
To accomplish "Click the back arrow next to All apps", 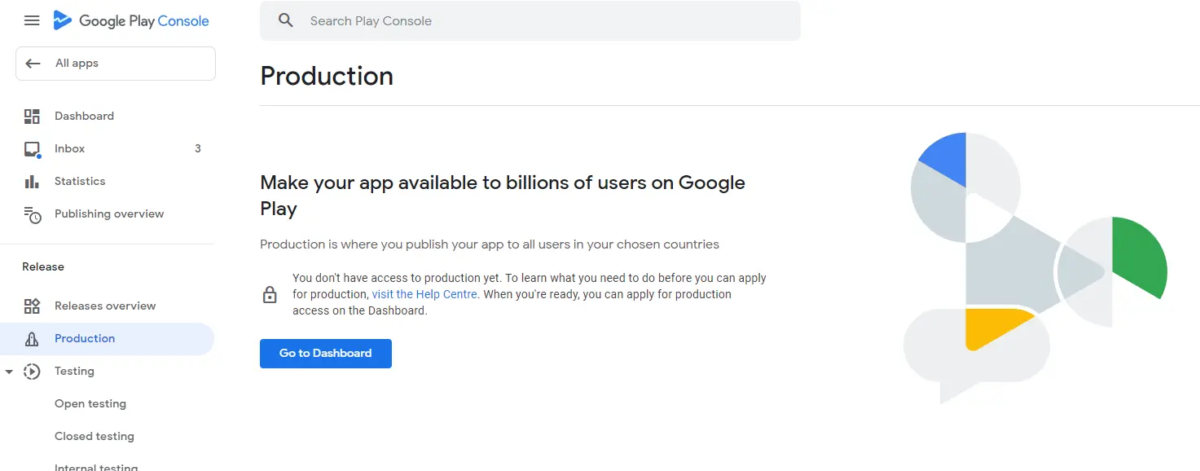I will pyautogui.click(x=32, y=63).
